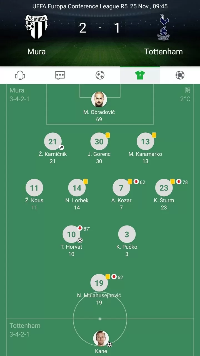Image resolution: width=200 pixels, height=356 pixels.
Task: Tap player 13 M. Karamarko circle
Action: point(145,142)
